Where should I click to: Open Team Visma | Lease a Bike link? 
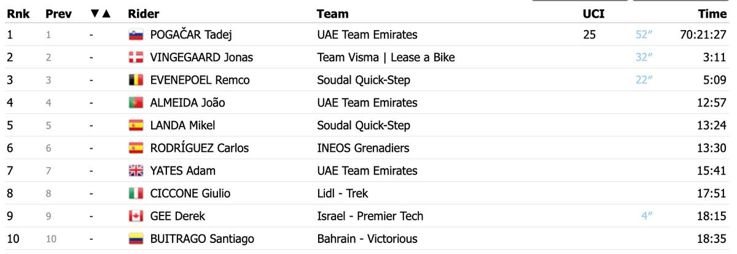click(386, 58)
